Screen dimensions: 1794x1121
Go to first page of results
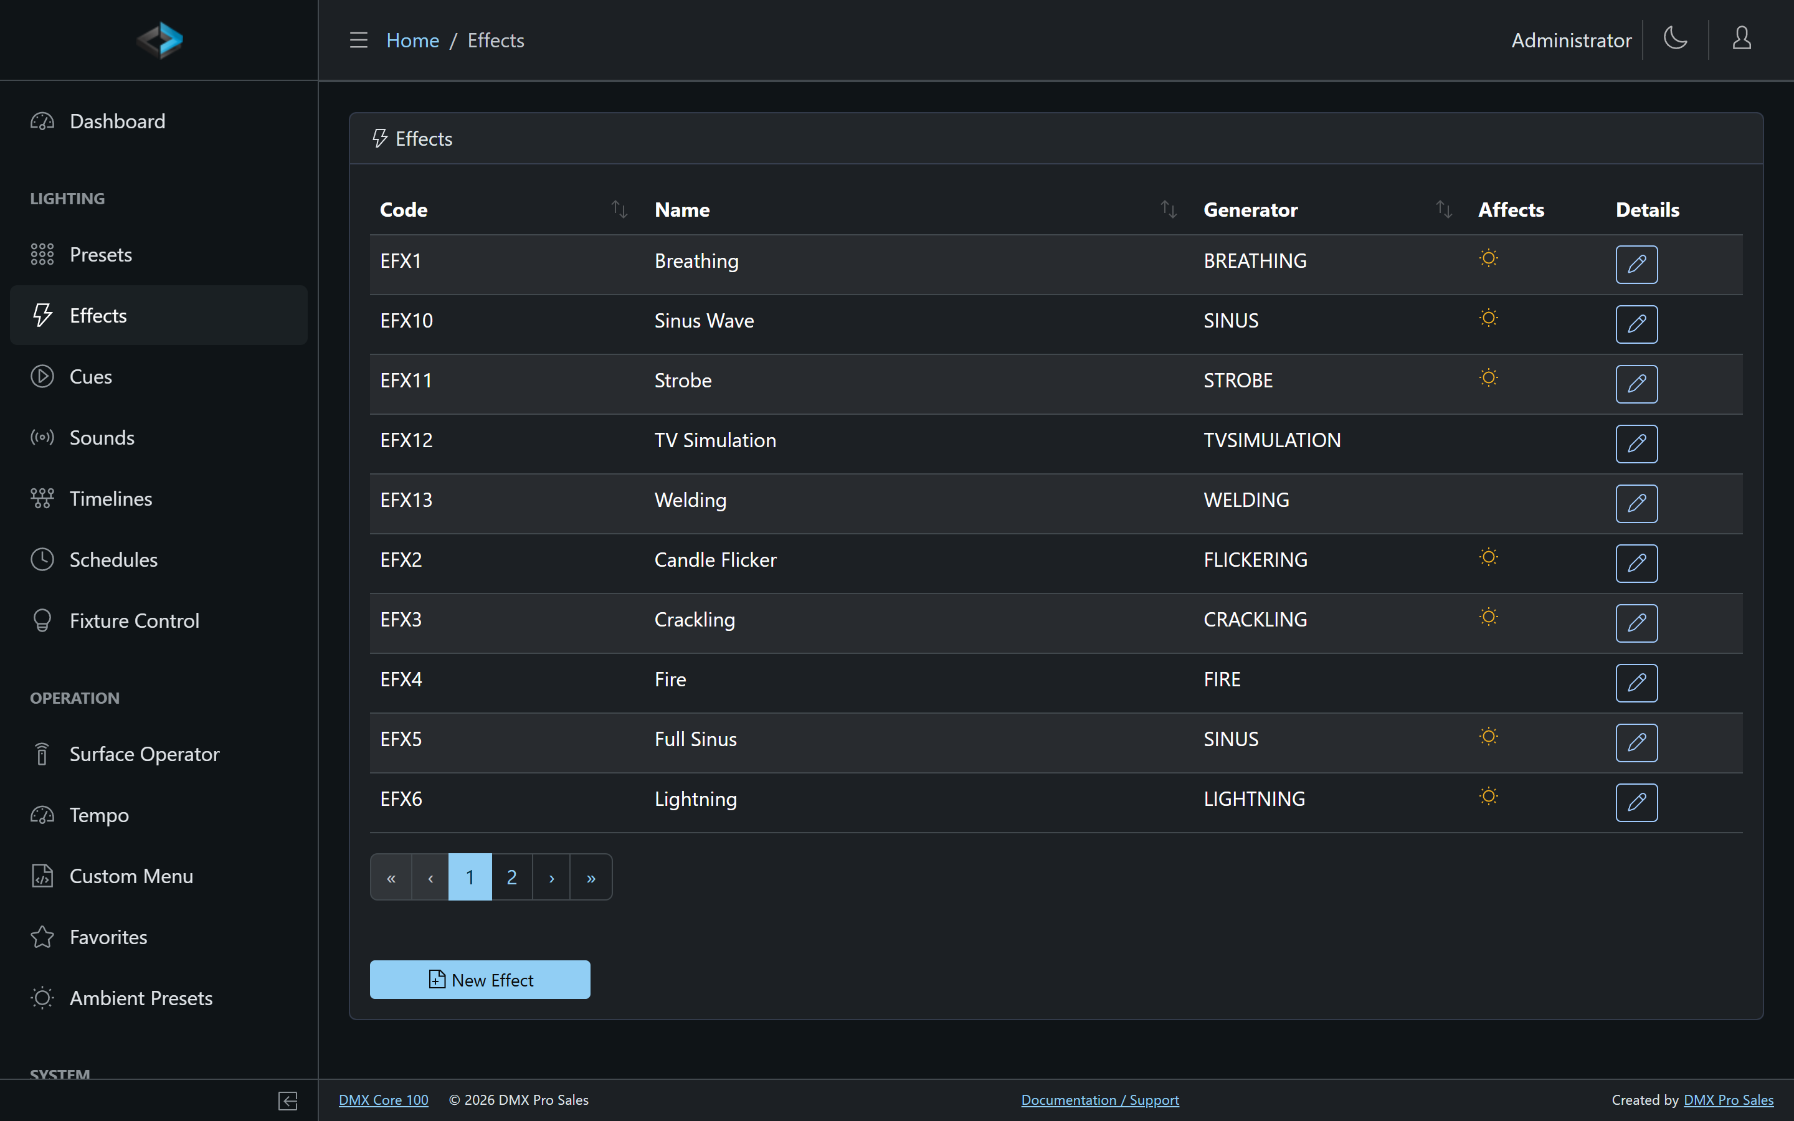pyautogui.click(x=391, y=878)
